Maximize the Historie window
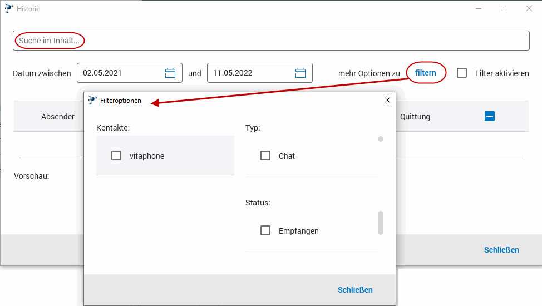This screenshot has height=306, width=542. (504, 8)
